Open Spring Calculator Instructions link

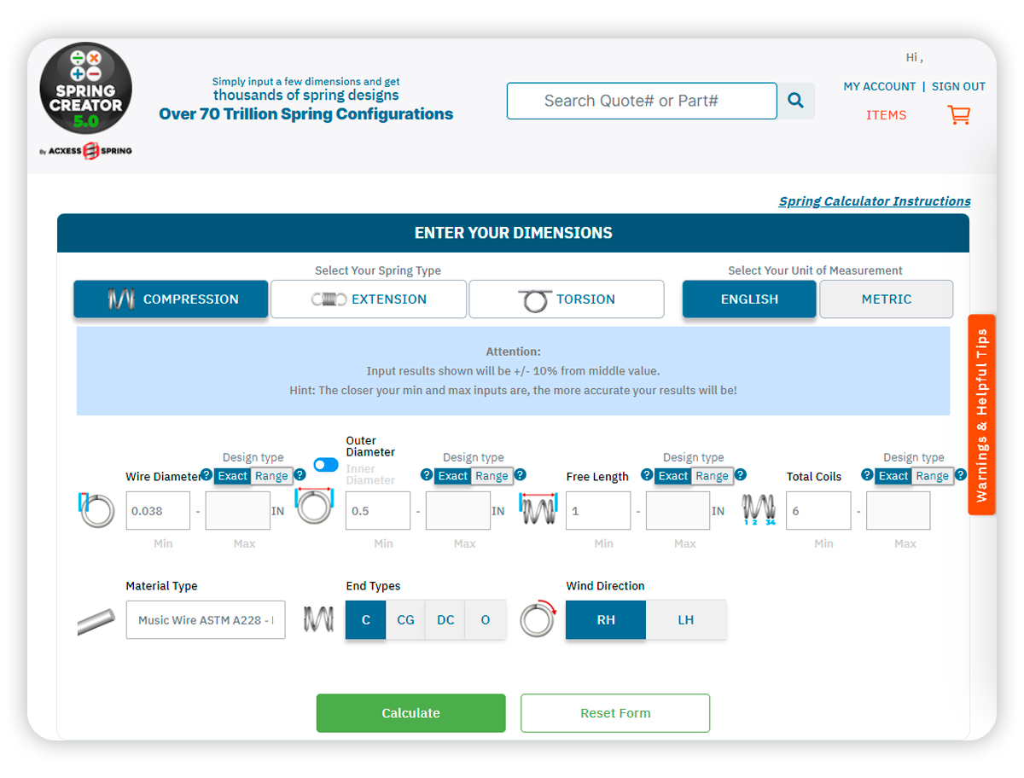point(874,200)
